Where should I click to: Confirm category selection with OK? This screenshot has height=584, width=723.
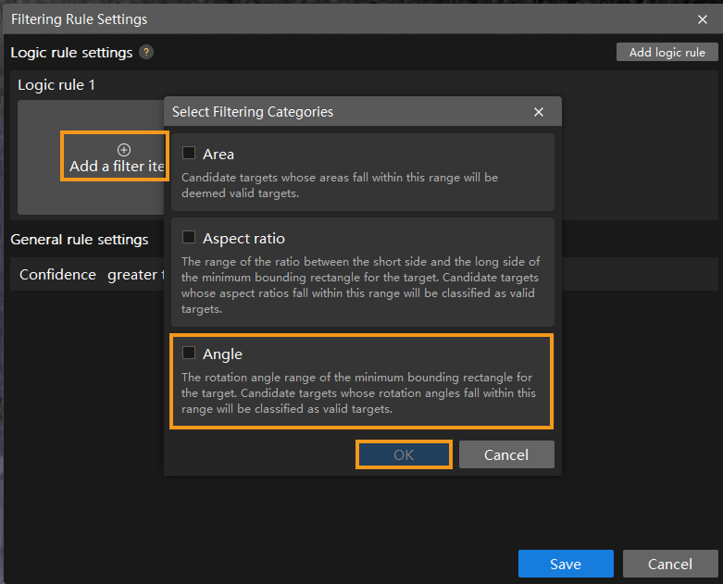pos(404,454)
